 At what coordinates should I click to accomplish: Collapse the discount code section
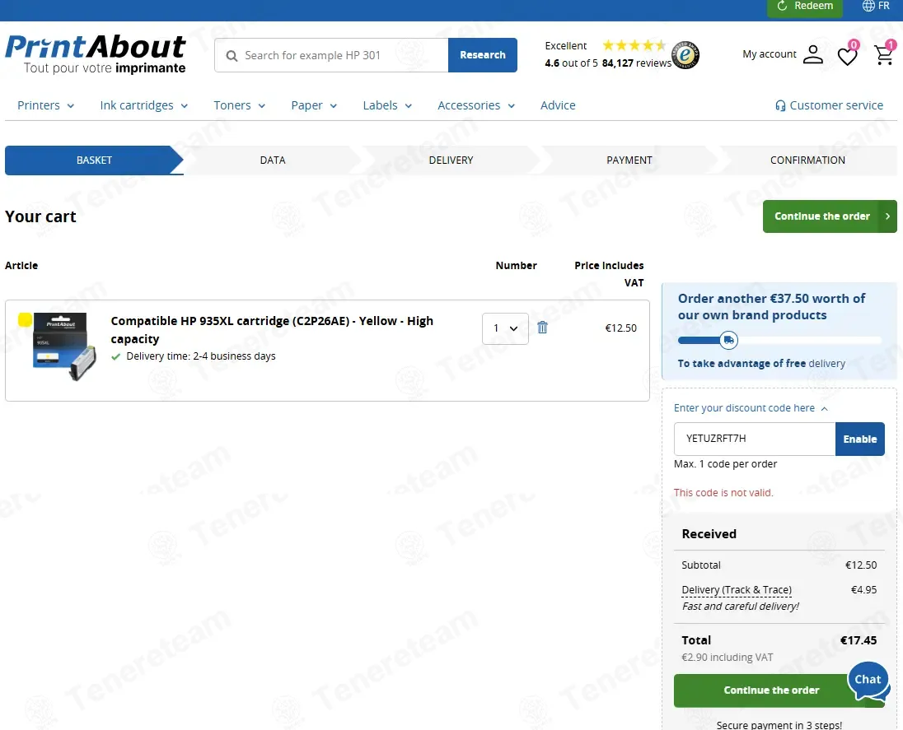(751, 408)
